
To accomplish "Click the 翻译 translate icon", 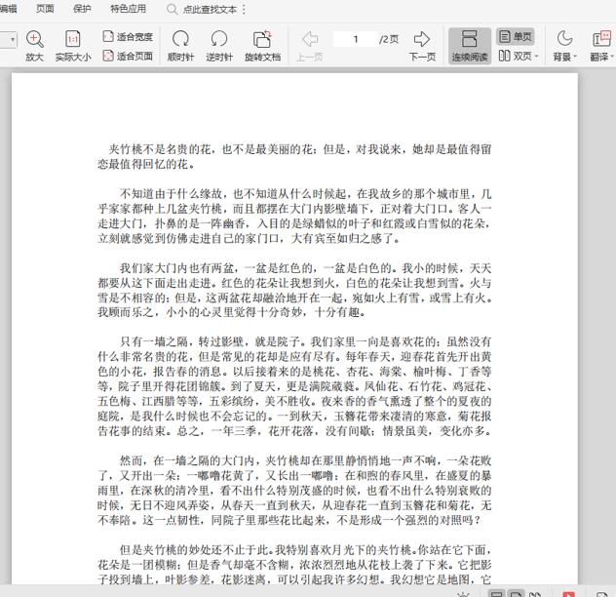I will click(601, 39).
